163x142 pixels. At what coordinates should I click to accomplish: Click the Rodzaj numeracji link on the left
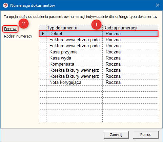pyautogui.click(x=18, y=36)
